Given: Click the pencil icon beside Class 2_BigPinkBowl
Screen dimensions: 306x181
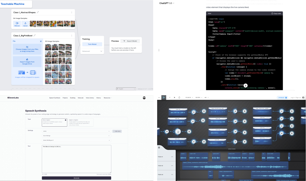Looking at the screenshot, I should pyautogui.click(x=35, y=35).
